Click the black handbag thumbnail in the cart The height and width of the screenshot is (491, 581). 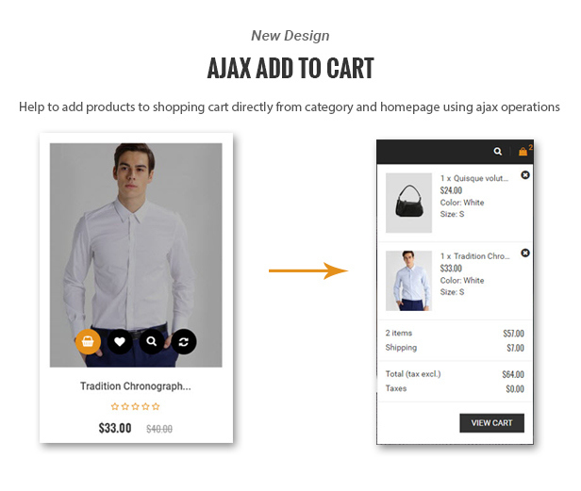pyautogui.click(x=408, y=203)
